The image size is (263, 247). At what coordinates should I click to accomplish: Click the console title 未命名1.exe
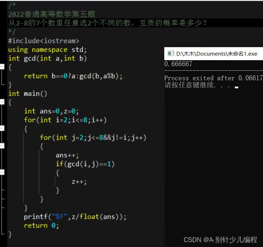tap(242, 54)
